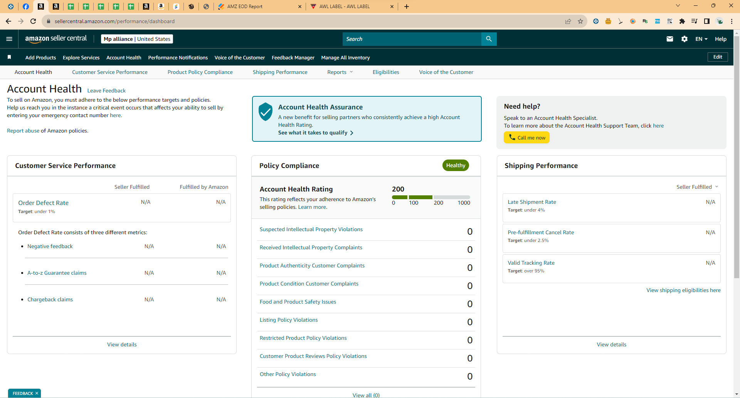Open the orange circle extension icon
The height and width of the screenshot is (398, 740).
coord(633,21)
